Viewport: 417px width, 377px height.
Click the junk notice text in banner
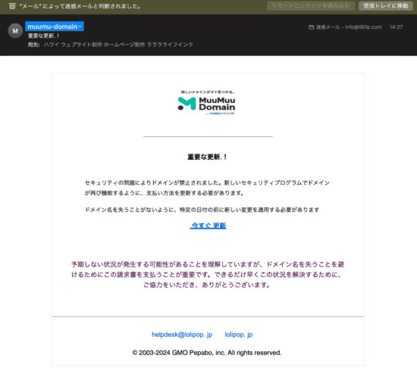(80, 6)
